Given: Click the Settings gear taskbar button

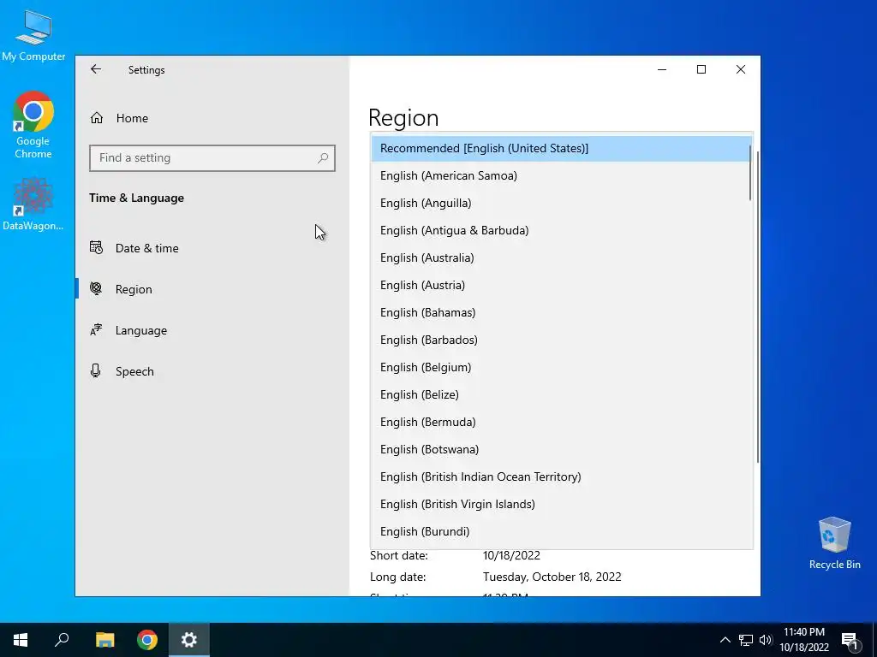Looking at the screenshot, I should [x=189, y=640].
